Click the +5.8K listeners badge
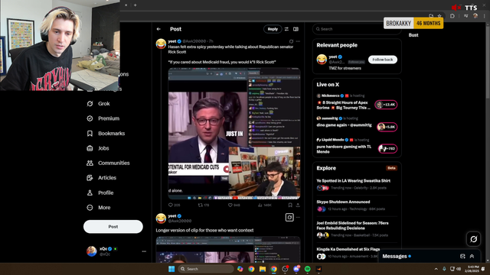 (x=387, y=127)
